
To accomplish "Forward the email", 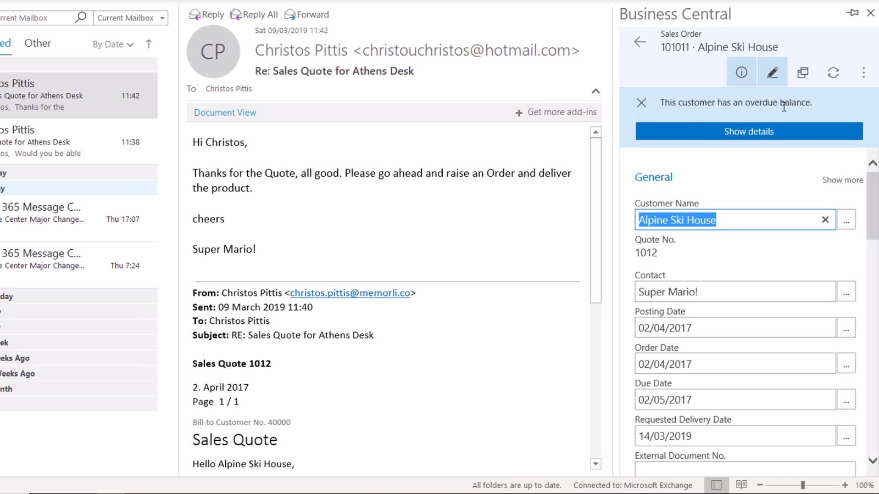I will click(x=307, y=14).
